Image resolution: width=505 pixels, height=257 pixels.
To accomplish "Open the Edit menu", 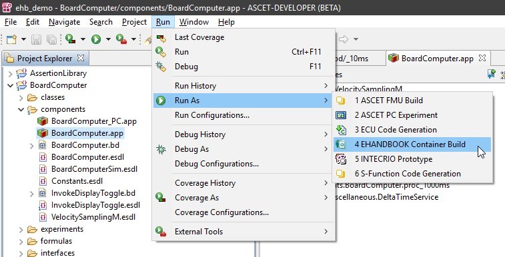I will (x=33, y=22).
